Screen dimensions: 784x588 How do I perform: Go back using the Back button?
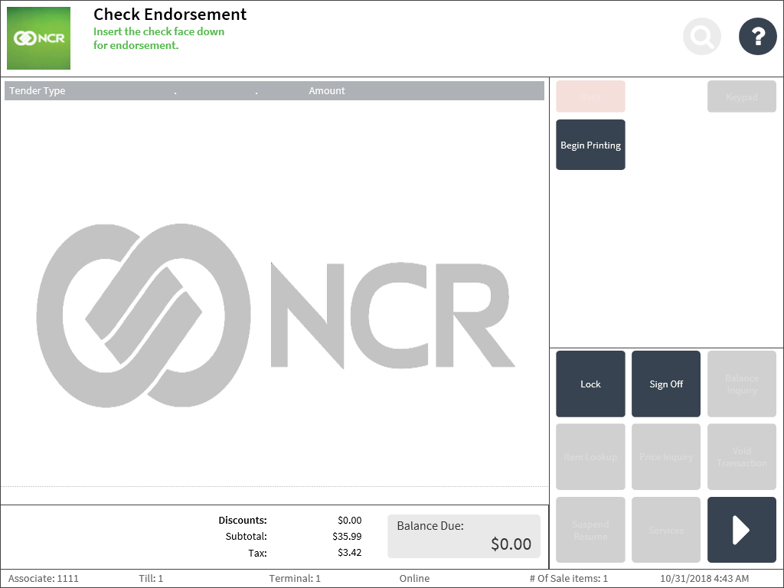[590, 96]
